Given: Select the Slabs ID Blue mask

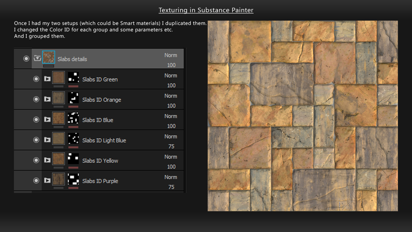Looking at the screenshot, I should click(x=73, y=118).
